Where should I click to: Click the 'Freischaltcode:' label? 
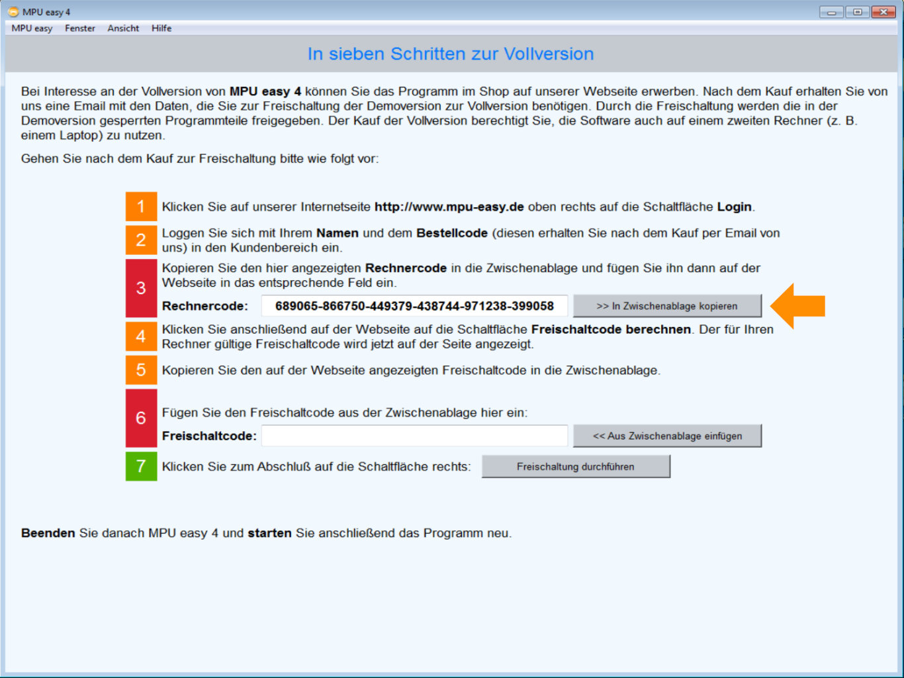point(209,436)
